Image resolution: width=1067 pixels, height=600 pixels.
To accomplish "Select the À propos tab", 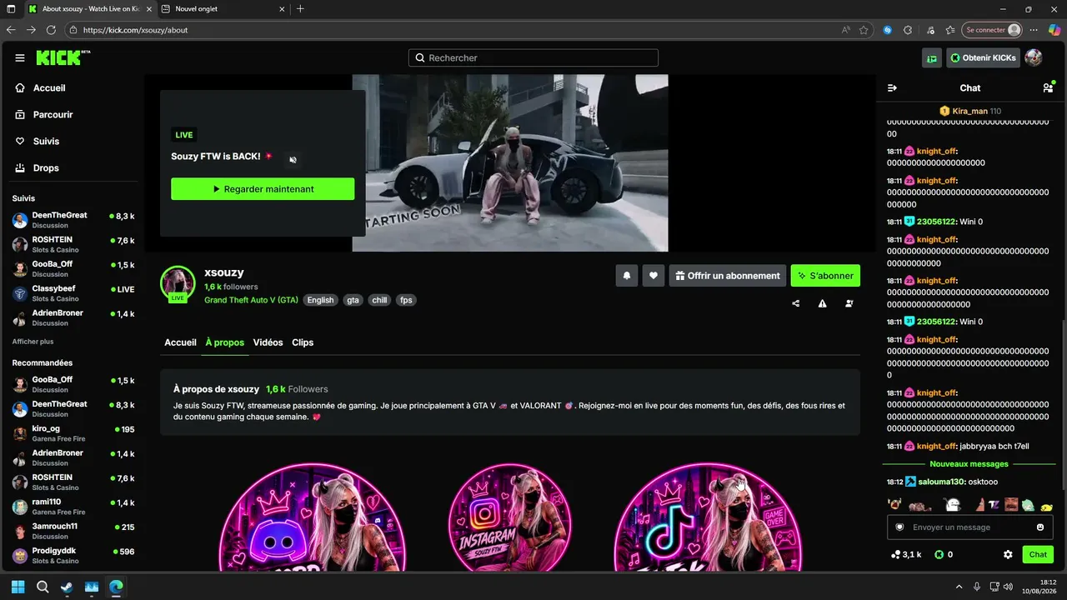I will (x=224, y=342).
